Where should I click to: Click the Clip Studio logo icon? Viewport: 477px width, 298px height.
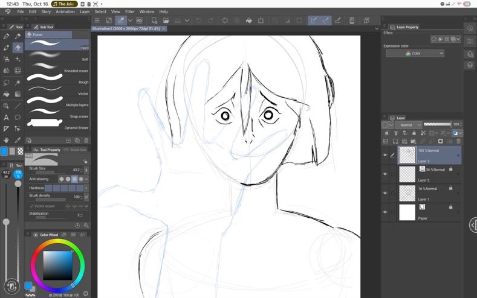tap(8, 11)
